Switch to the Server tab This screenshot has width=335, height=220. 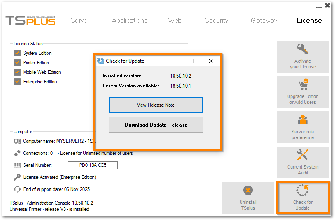click(80, 20)
